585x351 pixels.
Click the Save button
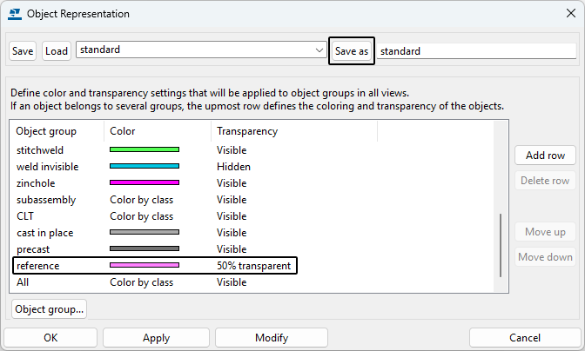(x=23, y=51)
